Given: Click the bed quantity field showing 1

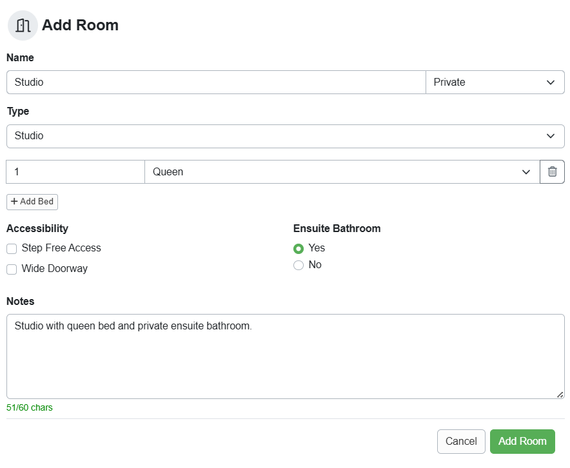Looking at the screenshot, I should pos(75,172).
